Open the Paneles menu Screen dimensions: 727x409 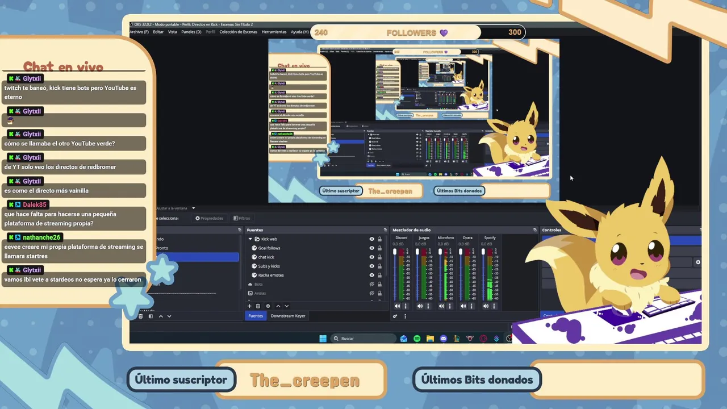191,32
